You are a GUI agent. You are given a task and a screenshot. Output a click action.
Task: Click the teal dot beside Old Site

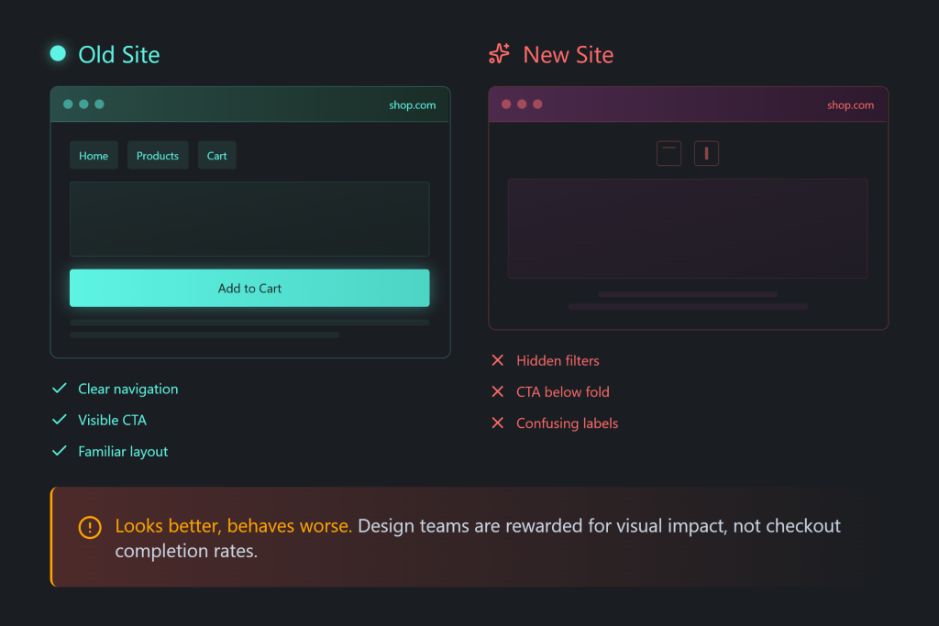[x=58, y=53]
